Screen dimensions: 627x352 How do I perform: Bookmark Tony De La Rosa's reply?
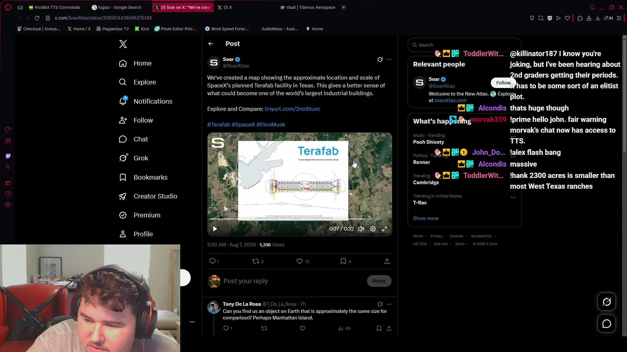pyautogui.click(x=379, y=329)
